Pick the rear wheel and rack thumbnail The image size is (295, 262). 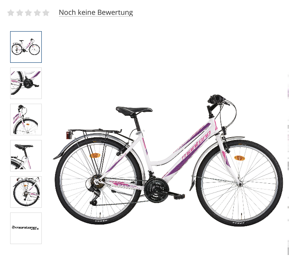coord(26,192)
